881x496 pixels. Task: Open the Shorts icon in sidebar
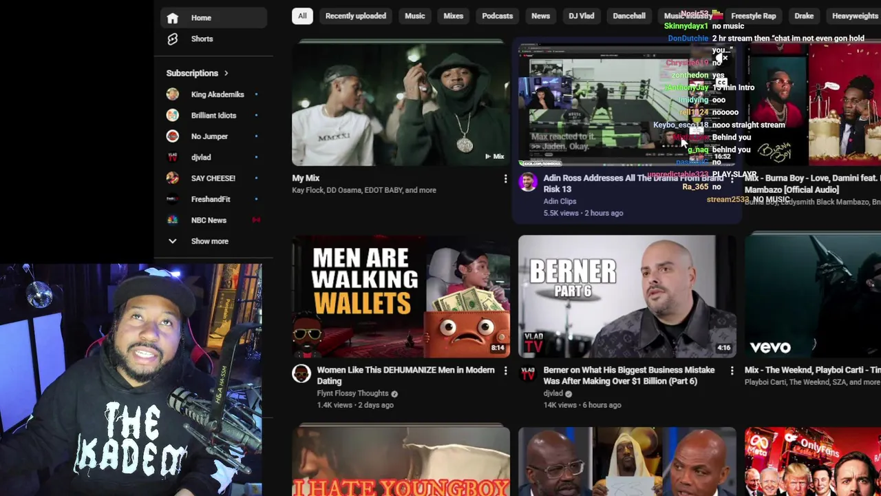pyautogui.click(x=173, y=39)
